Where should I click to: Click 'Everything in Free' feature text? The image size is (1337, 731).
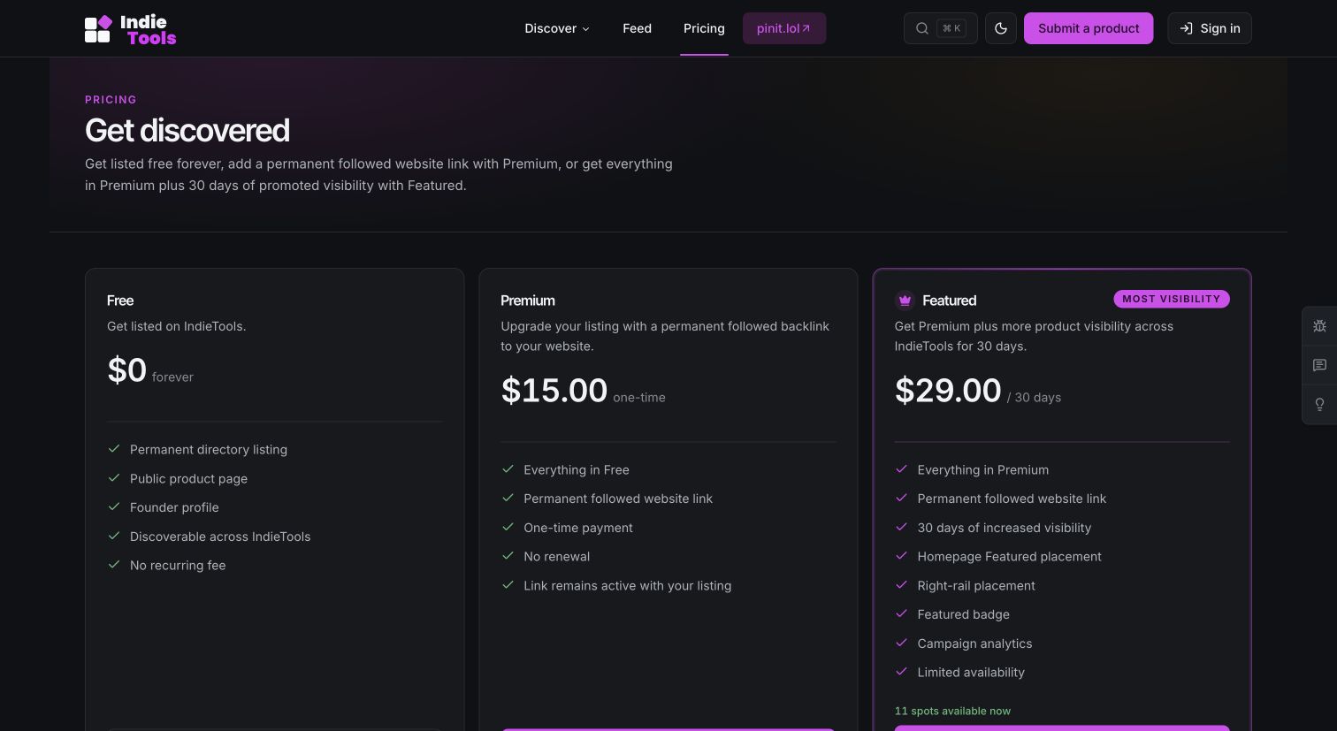tap(577, 470)
